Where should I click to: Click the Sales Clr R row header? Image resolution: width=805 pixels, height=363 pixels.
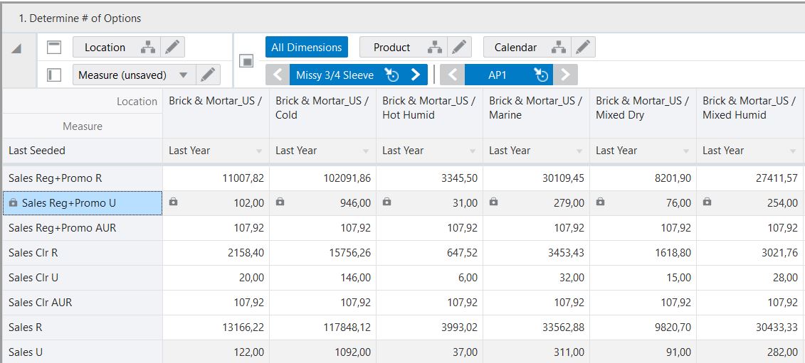tap(83, 253)
